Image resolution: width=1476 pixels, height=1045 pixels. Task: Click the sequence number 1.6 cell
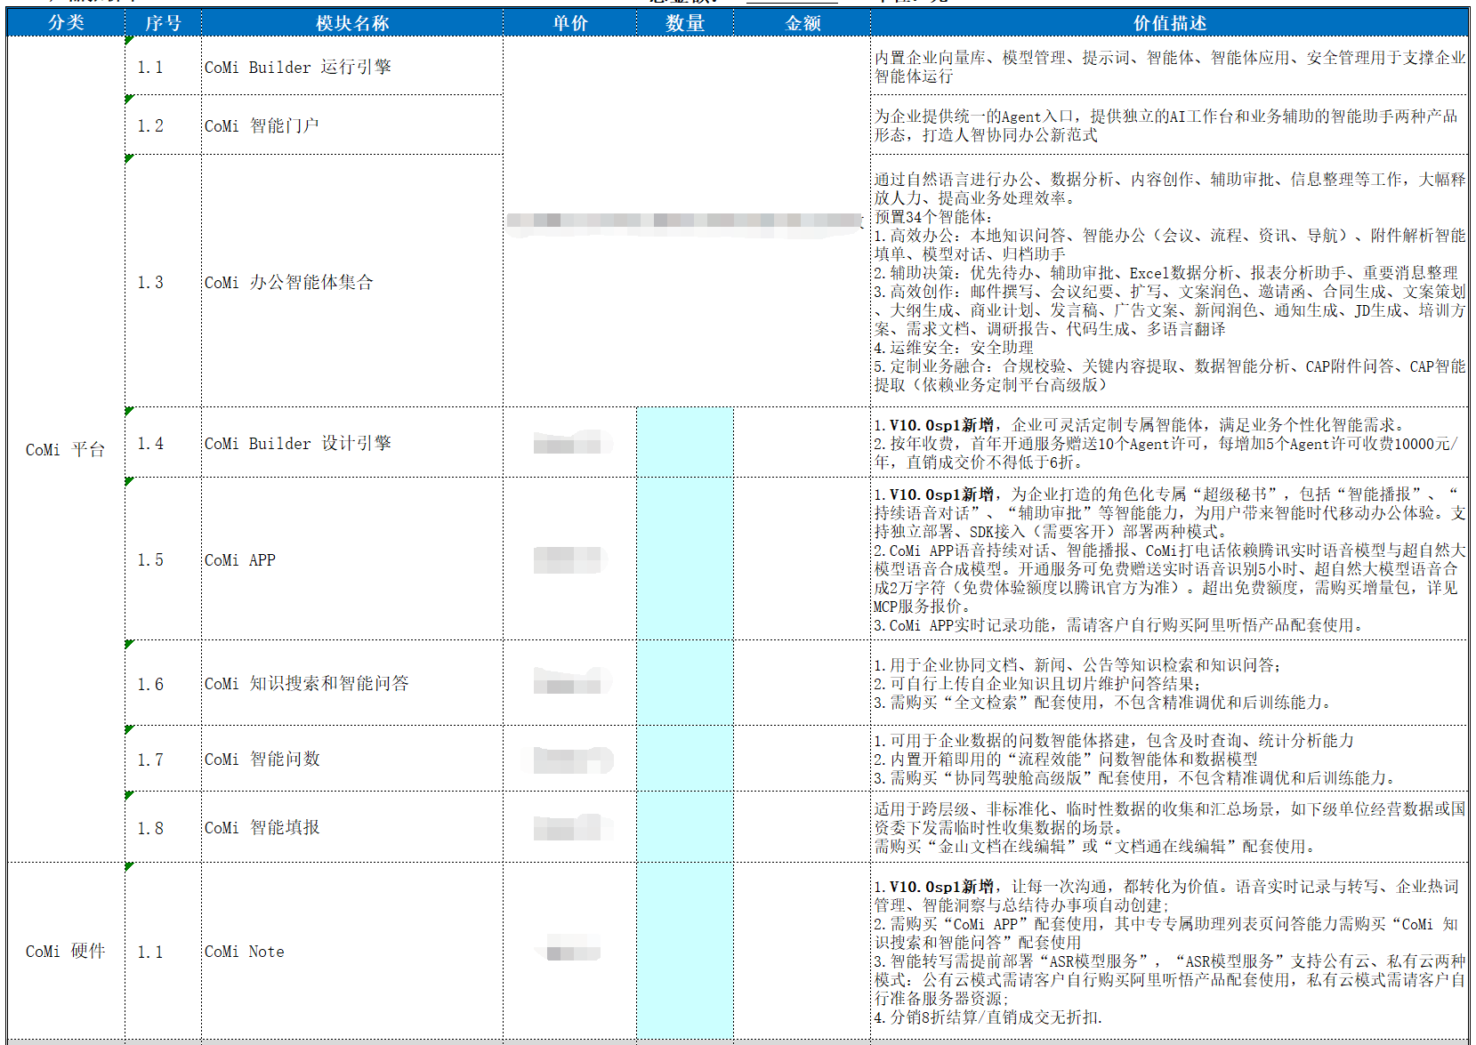163,684
